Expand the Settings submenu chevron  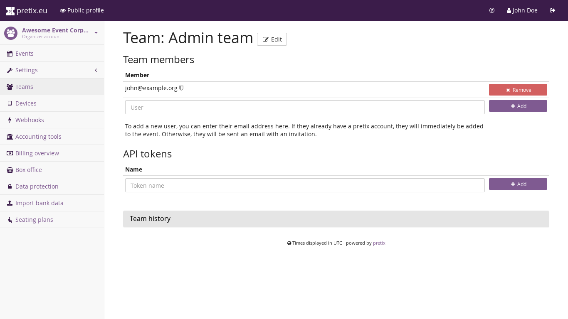coord(96,70)
